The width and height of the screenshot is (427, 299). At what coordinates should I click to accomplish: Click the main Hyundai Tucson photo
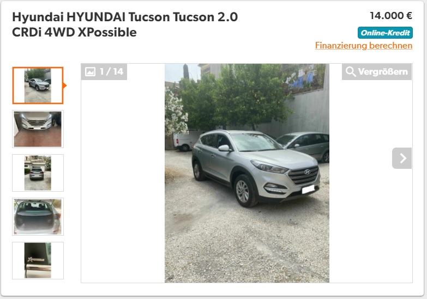(247, 173)
